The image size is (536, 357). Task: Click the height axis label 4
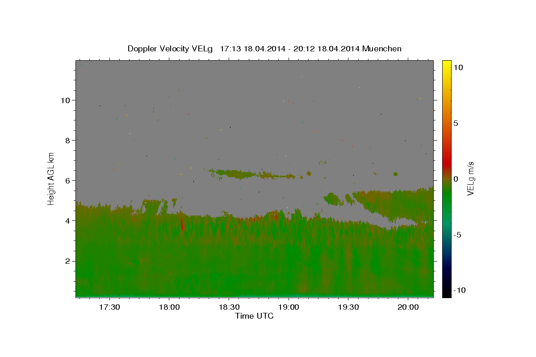pyautogui.click(x=68, y=220)
